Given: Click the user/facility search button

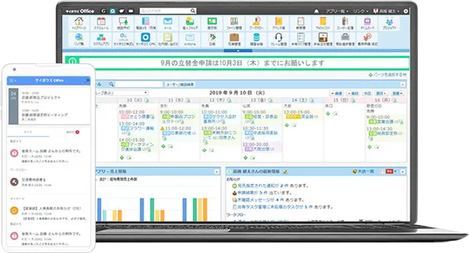Looking at the screenshot, I should point(180,85).
